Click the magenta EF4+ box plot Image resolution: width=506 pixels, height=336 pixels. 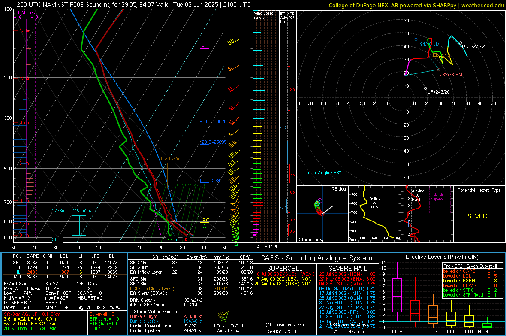click(397, 292)
